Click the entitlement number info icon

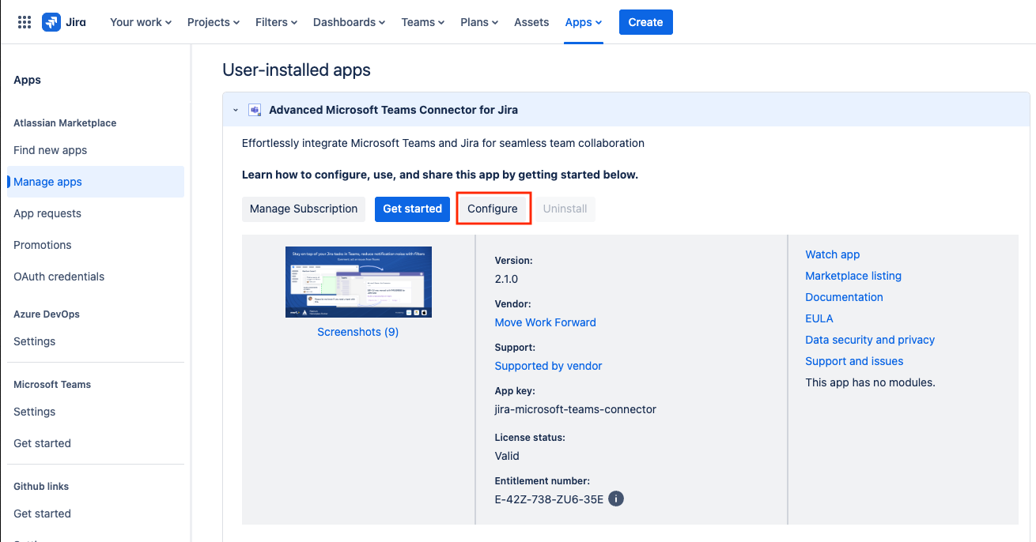(616, 499)
